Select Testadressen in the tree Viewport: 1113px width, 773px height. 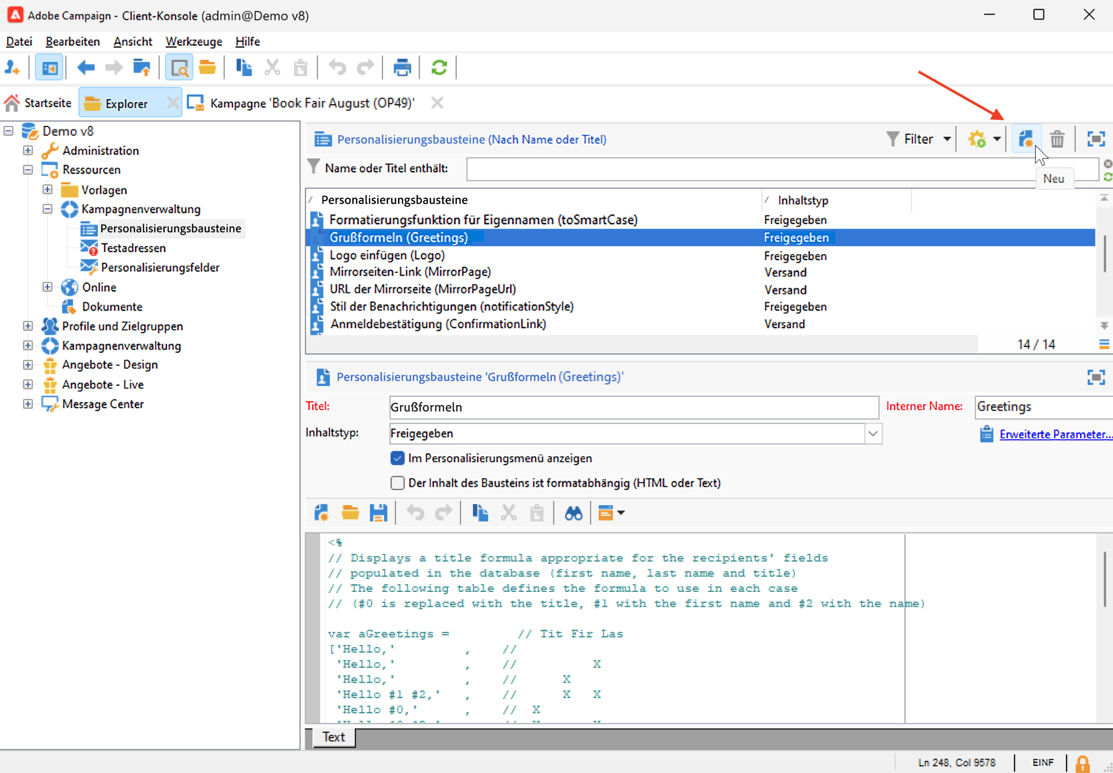tap(133, 248)
